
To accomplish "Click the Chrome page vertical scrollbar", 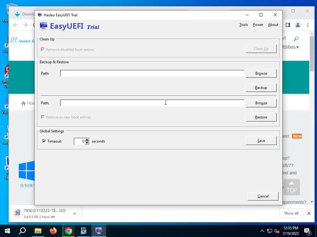I will pyautogui.click(x=312, y=54).
